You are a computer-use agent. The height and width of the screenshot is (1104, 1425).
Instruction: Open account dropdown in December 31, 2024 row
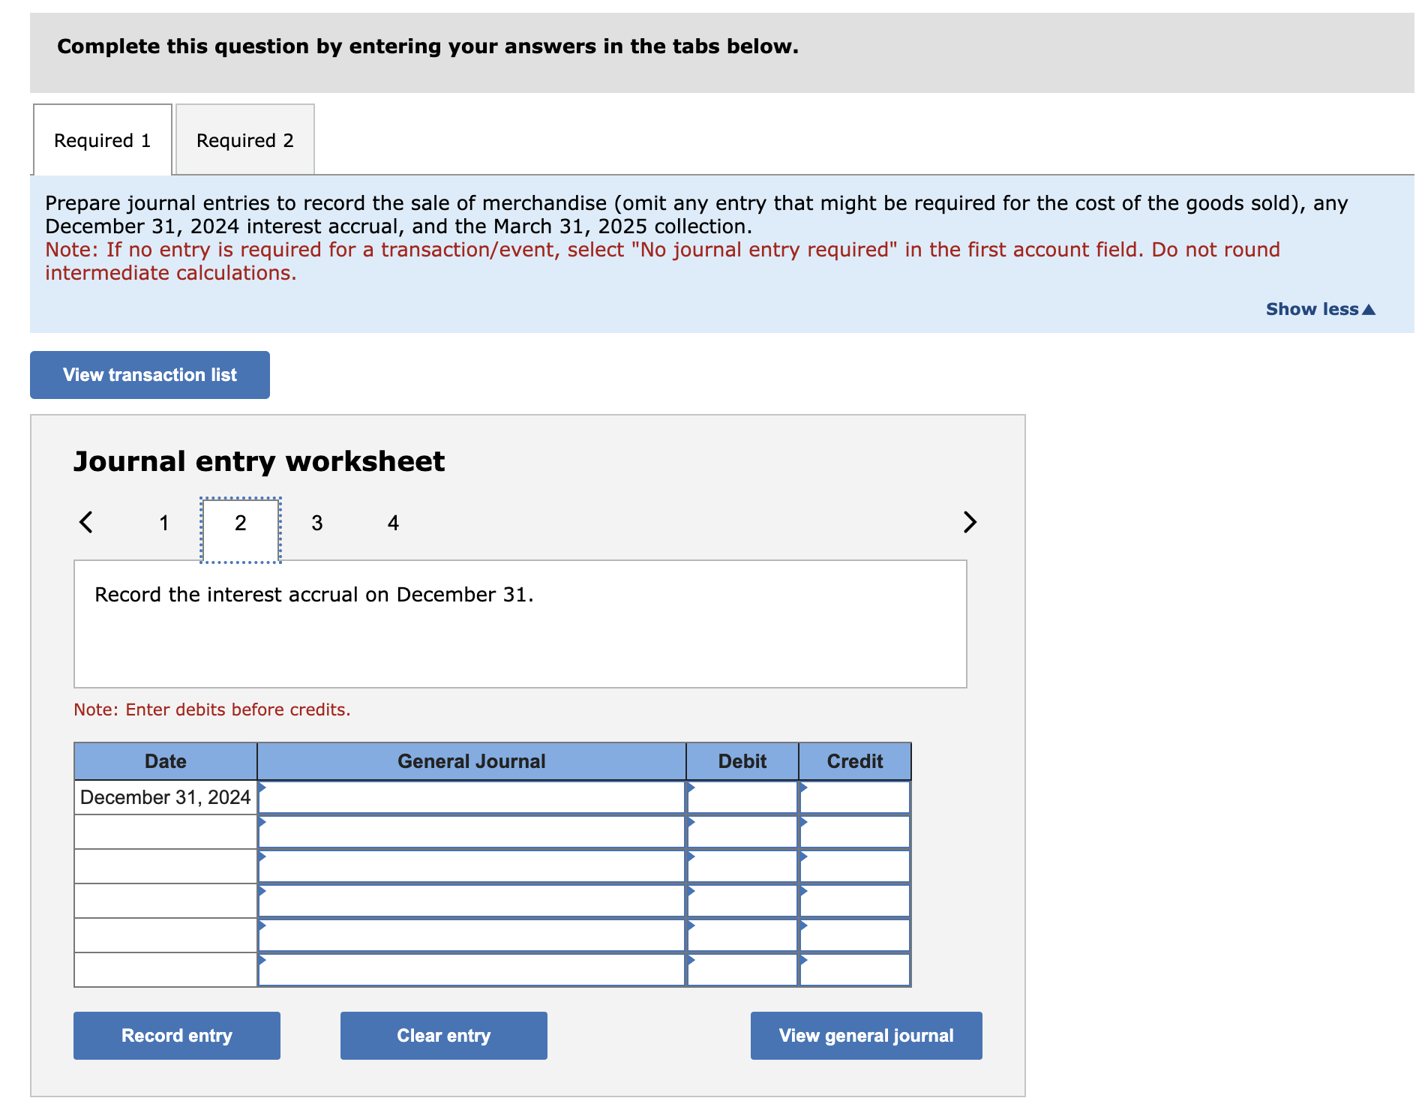[x=472, y=797]
